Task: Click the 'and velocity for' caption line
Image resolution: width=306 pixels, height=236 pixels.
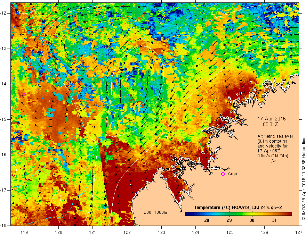Action: coord(272,146)
